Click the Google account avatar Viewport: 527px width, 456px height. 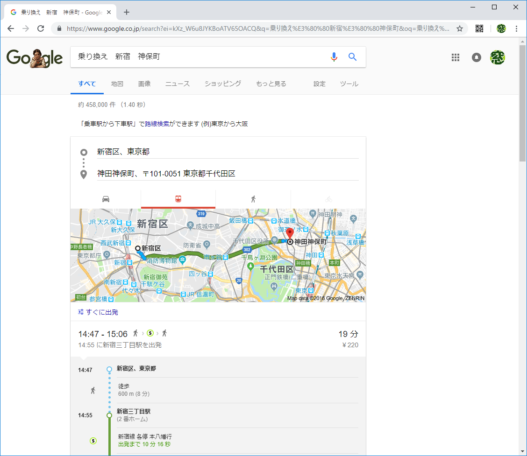tap(498, 57)
